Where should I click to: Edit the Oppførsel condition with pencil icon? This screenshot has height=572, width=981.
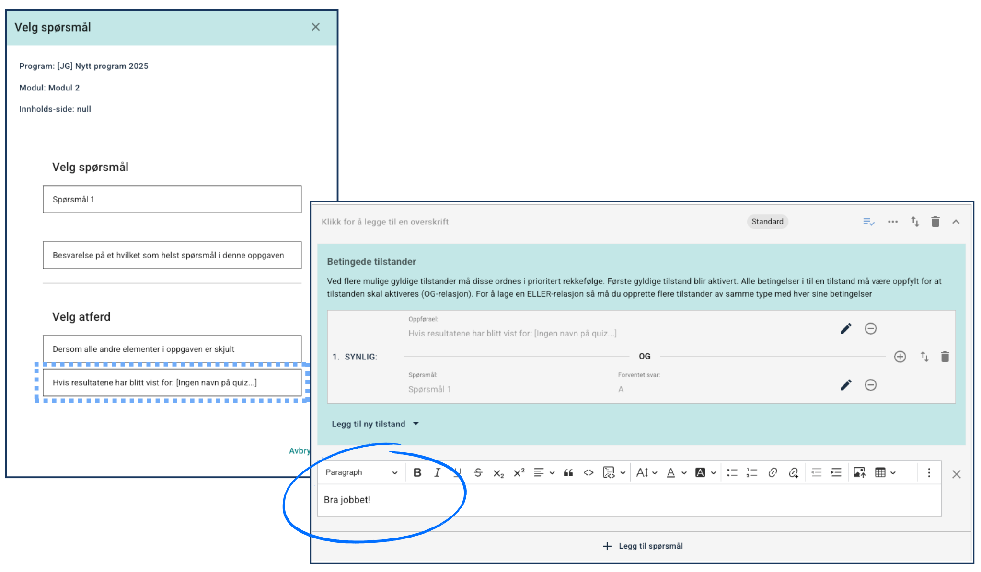point(846,328)
